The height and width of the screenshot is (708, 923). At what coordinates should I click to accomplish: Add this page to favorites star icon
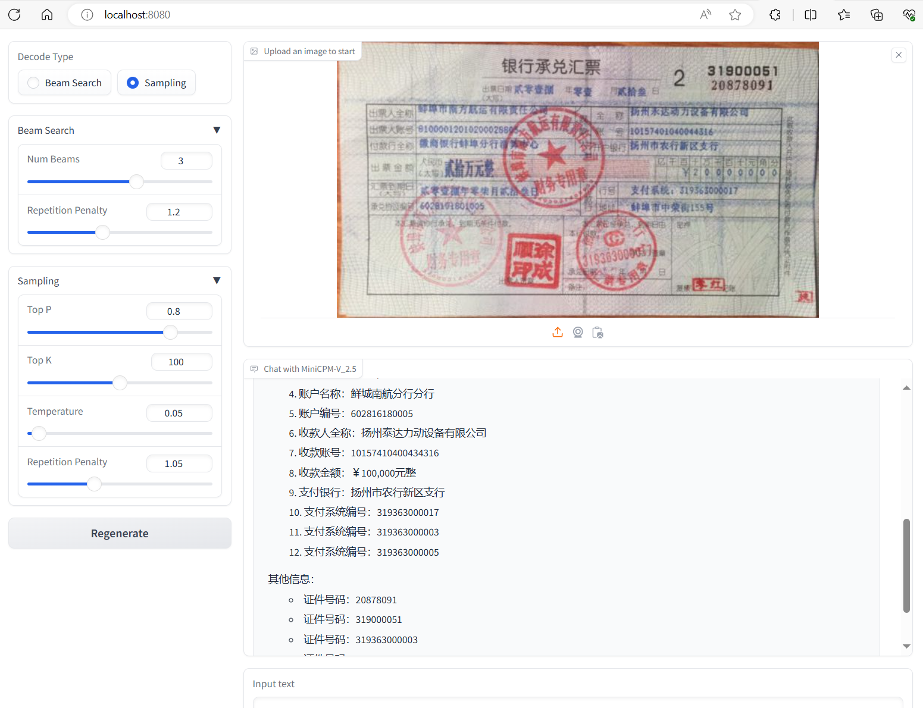735,15
